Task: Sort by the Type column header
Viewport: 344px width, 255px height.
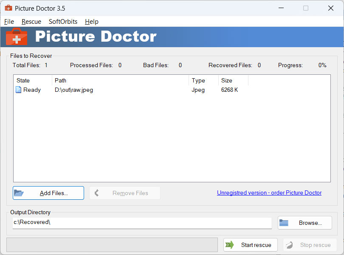Action: [x=203, y=80]
